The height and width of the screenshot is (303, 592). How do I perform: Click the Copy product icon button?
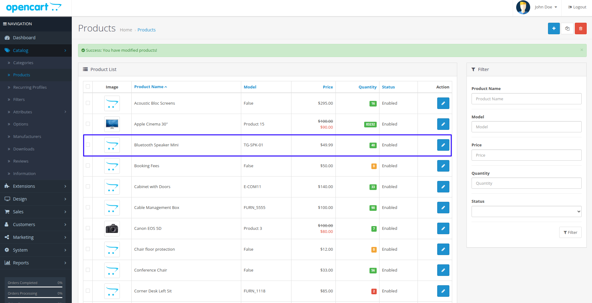567,29
